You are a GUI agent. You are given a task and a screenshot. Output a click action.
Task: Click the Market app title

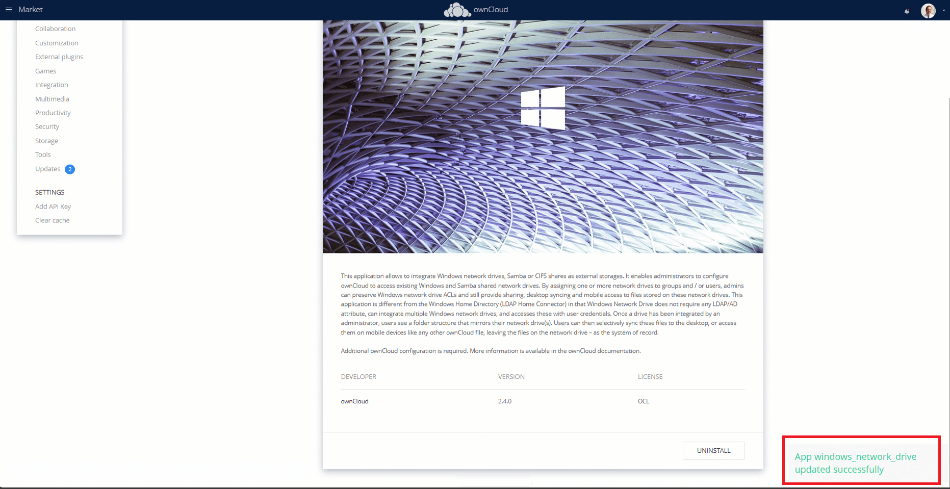coord(31,10)
